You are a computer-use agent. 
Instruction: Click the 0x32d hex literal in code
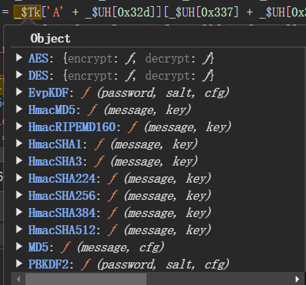[x=133, y=12]
